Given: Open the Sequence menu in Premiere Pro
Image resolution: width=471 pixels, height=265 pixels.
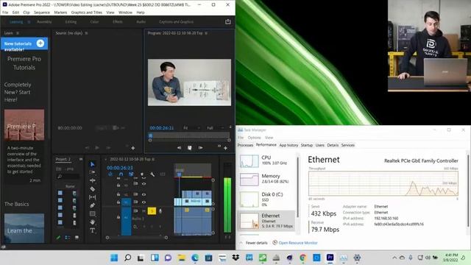Looking at the screenshot, I should click(42, 13).
